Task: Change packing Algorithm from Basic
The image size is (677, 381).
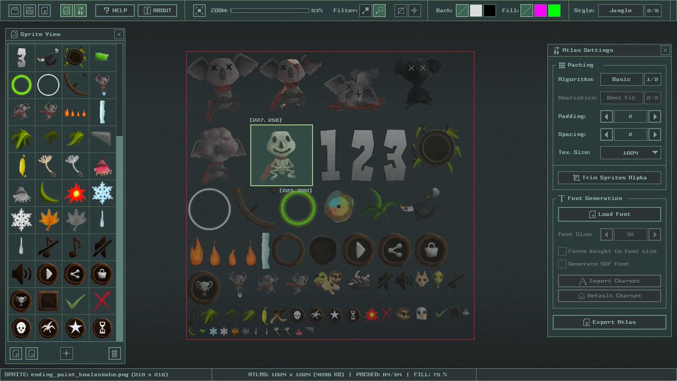Action: [621, 79]
